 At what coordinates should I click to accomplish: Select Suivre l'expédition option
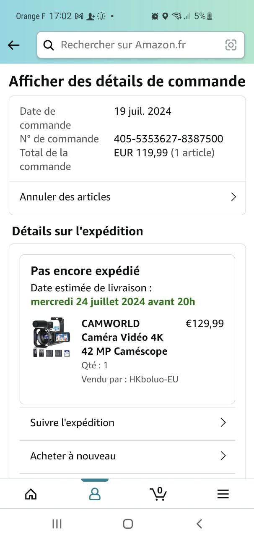coord(127,422)
